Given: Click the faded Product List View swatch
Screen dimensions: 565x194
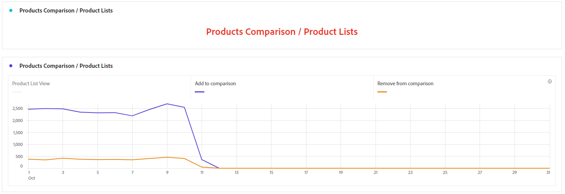Looking at the screenshot, I should tap(17, 92).
